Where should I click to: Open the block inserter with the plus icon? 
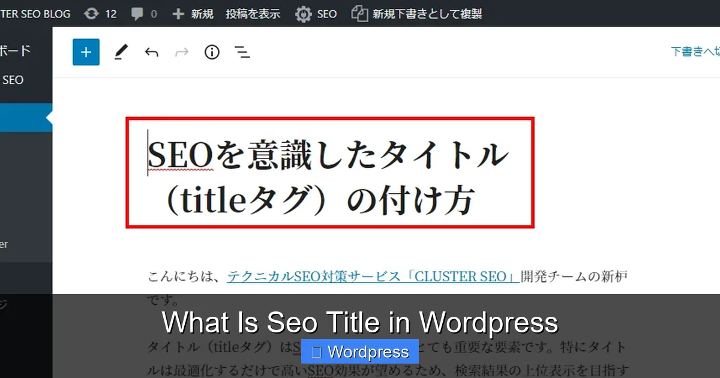pyautogui.click(x=86, y=52)
